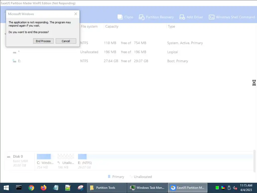Select the File system column header
257x193 pixels.
(89, 26)
